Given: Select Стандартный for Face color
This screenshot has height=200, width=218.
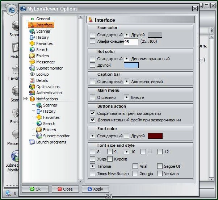Looking at the screenshot, I should pos(92,35).
